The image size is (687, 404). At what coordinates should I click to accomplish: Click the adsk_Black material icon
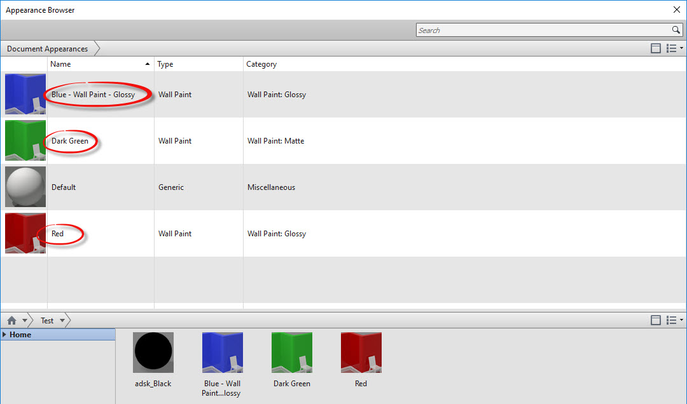pyautogui.click(x=153, y=352)
